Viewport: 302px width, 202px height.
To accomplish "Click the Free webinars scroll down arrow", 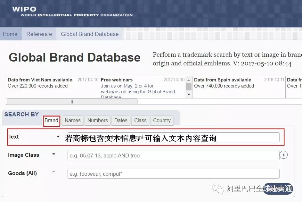I will point(189,94).
